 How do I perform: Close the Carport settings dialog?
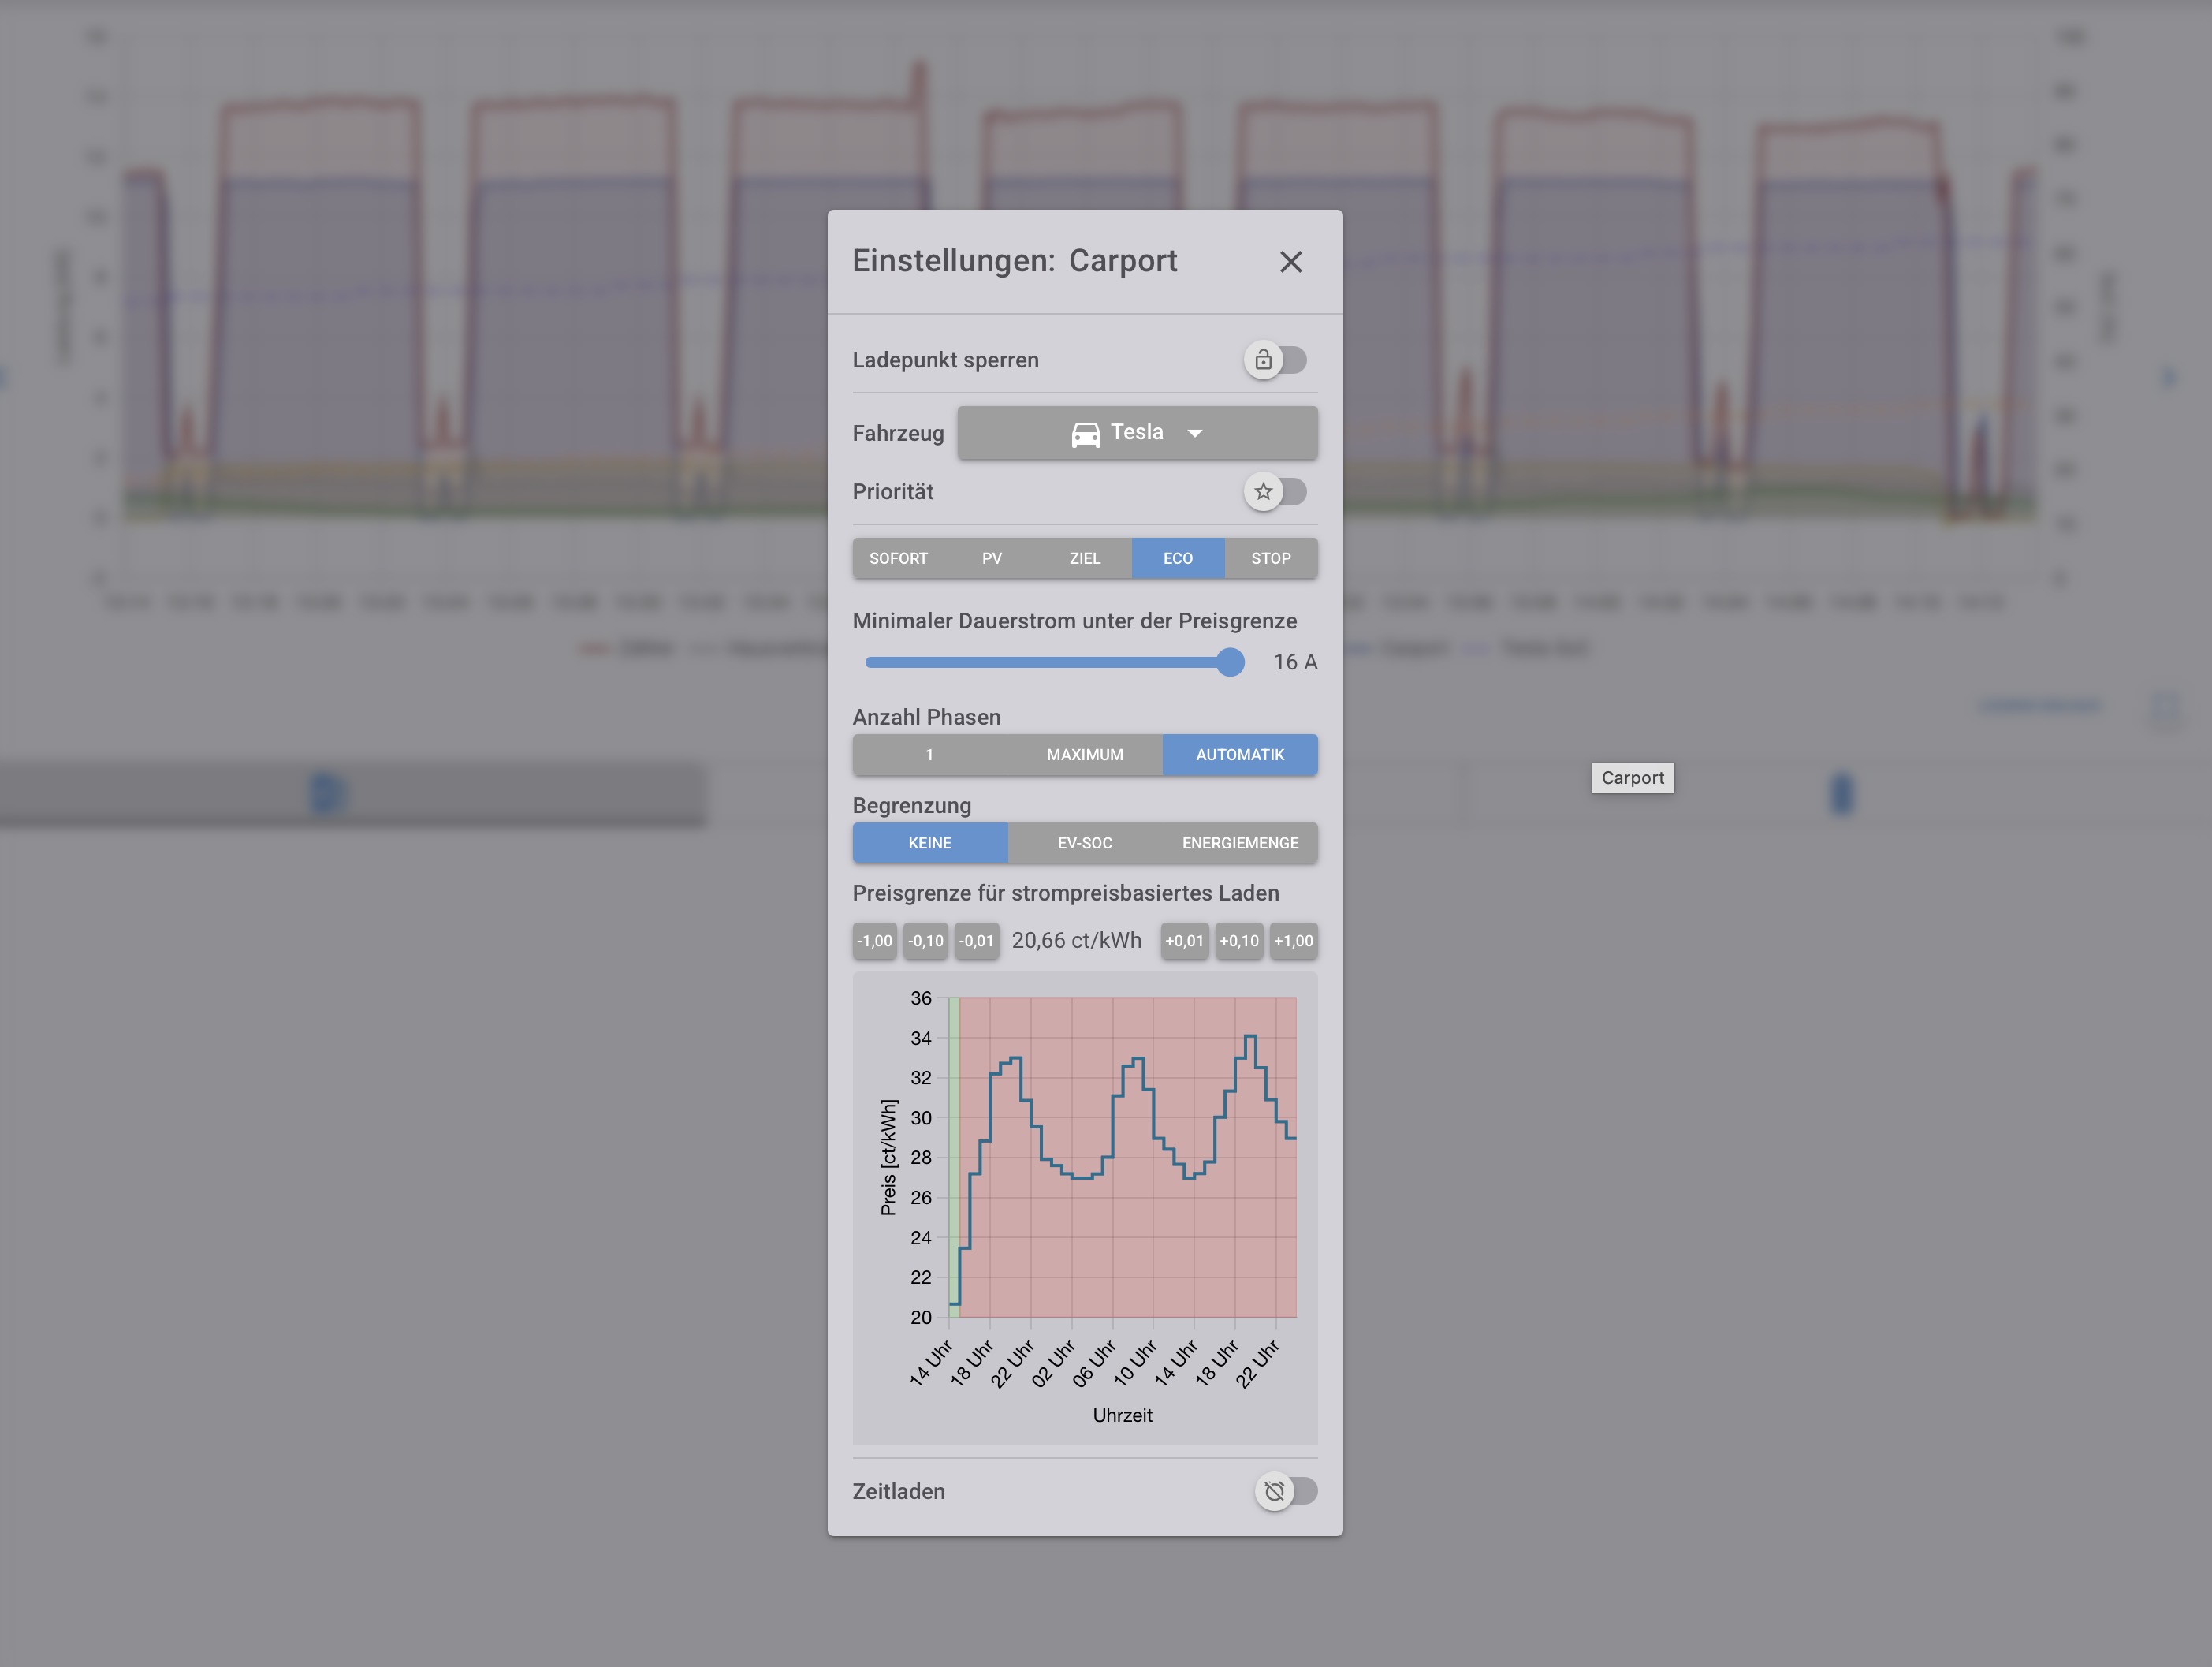[1290, 262]
